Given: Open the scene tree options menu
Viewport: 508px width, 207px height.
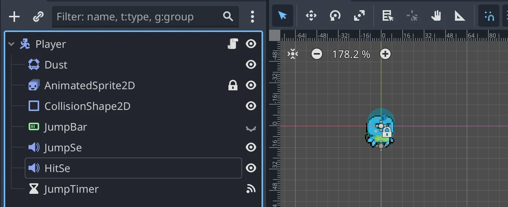Looking at the screenshot, I should tap(252, 17).
